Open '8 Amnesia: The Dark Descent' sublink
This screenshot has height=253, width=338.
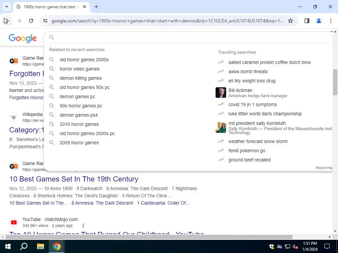[102, 203]
